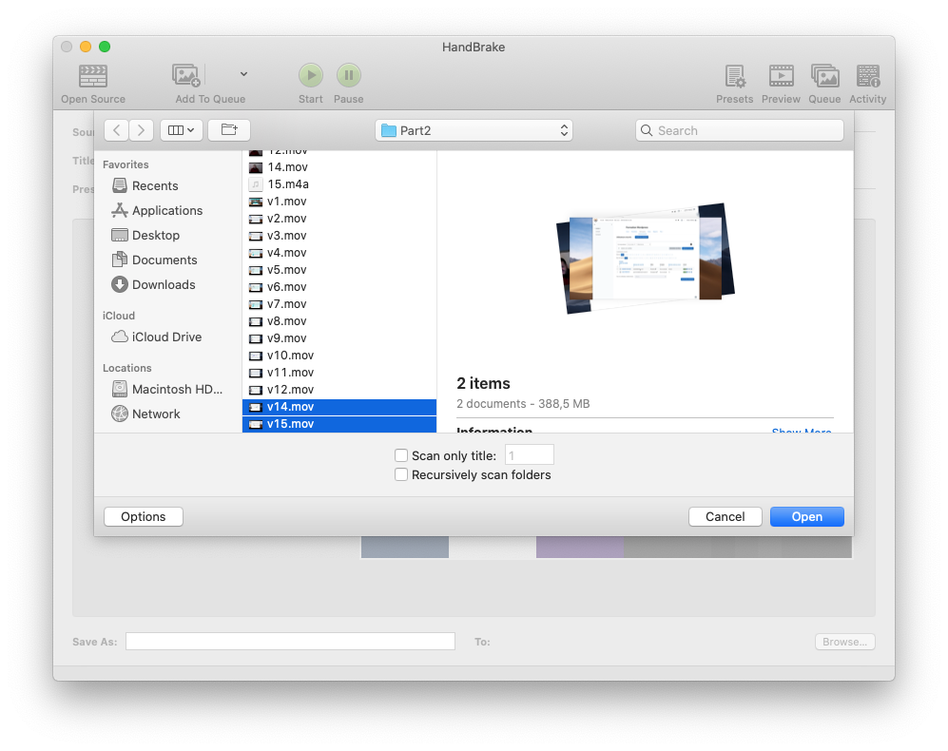Open Applications in the sidebar
948x751 pixels.
(x=167, y=210)
